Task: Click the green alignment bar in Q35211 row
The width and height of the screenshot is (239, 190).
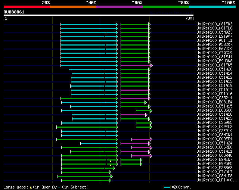Action: tap(89, 99)
